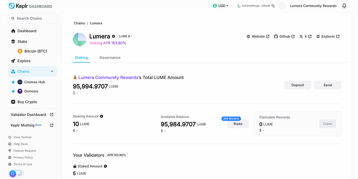Click the Chains breadcrumb link
The height and width of the screenshot is (179, 358).
point(79,23)
